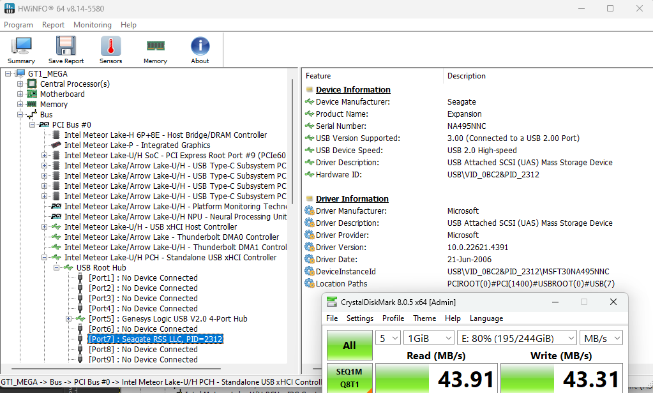Collapse the PCI Bus #0 node
The height and width of the screenshot is (393, 653).
32,124
